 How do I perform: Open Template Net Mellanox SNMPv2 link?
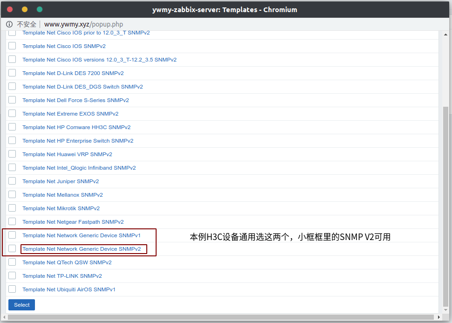(62, 195)
